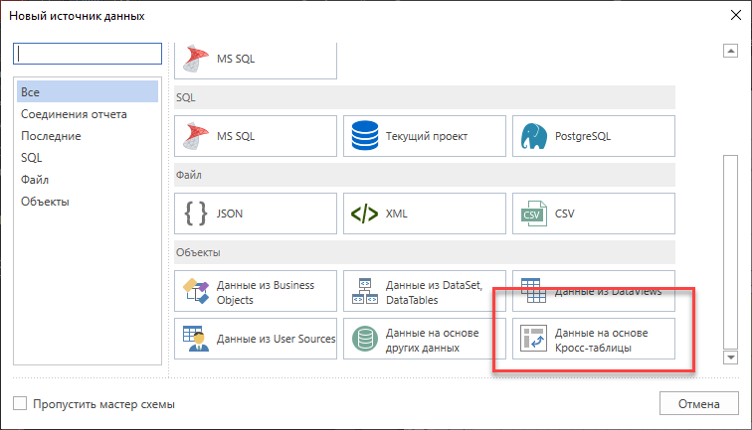Select Данные из Business Objects icon
Viewport: 752px width, 430px height.
tap(195, 292)
